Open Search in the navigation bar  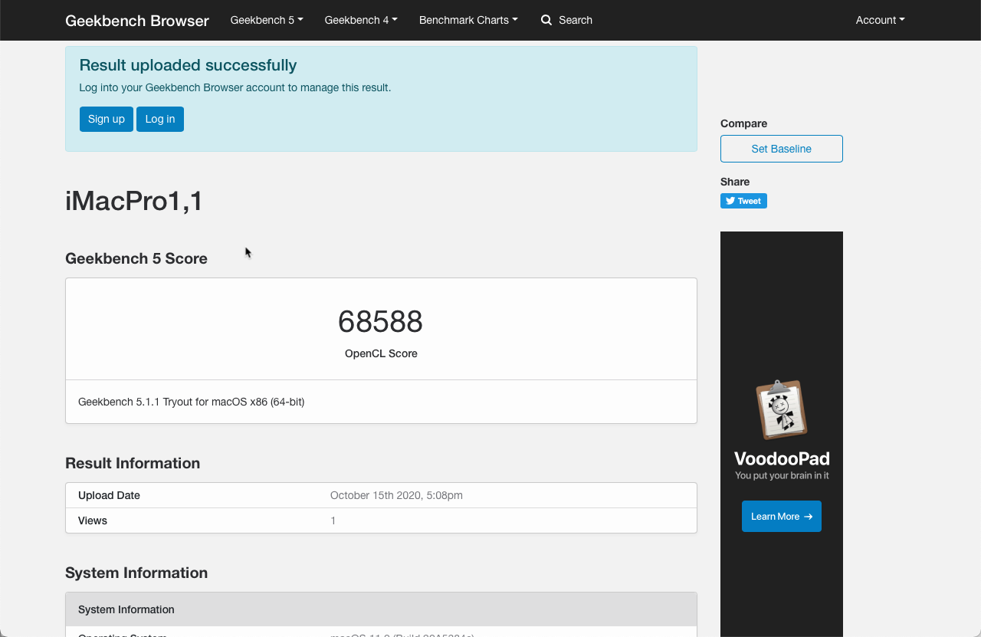[x=566, y=20]
